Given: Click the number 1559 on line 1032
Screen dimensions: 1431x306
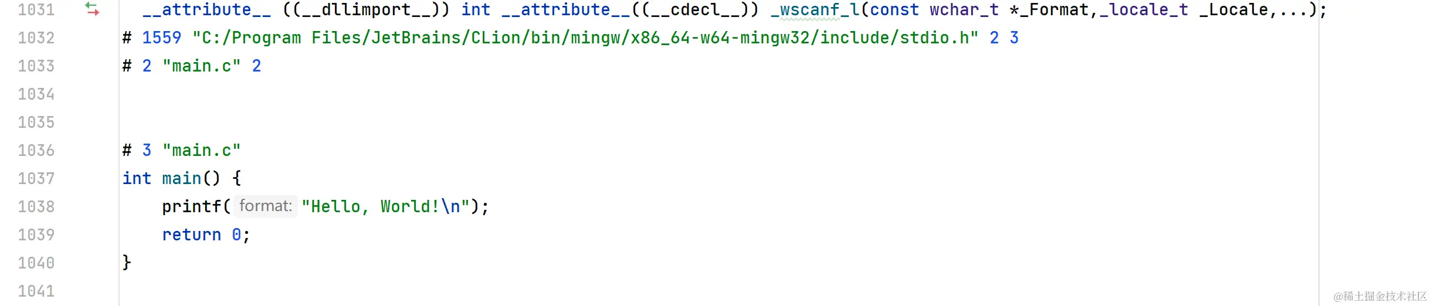Looking at the screenshot, I should [x=162, y=38].
